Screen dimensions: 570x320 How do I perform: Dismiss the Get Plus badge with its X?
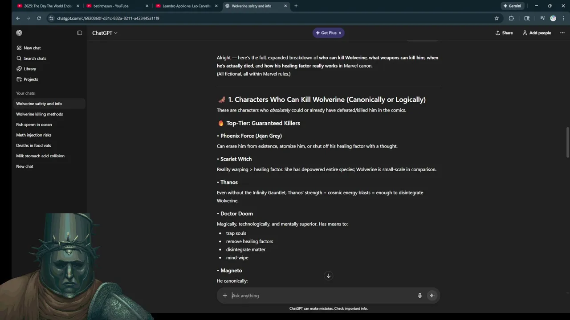click(x=340, y=33)
